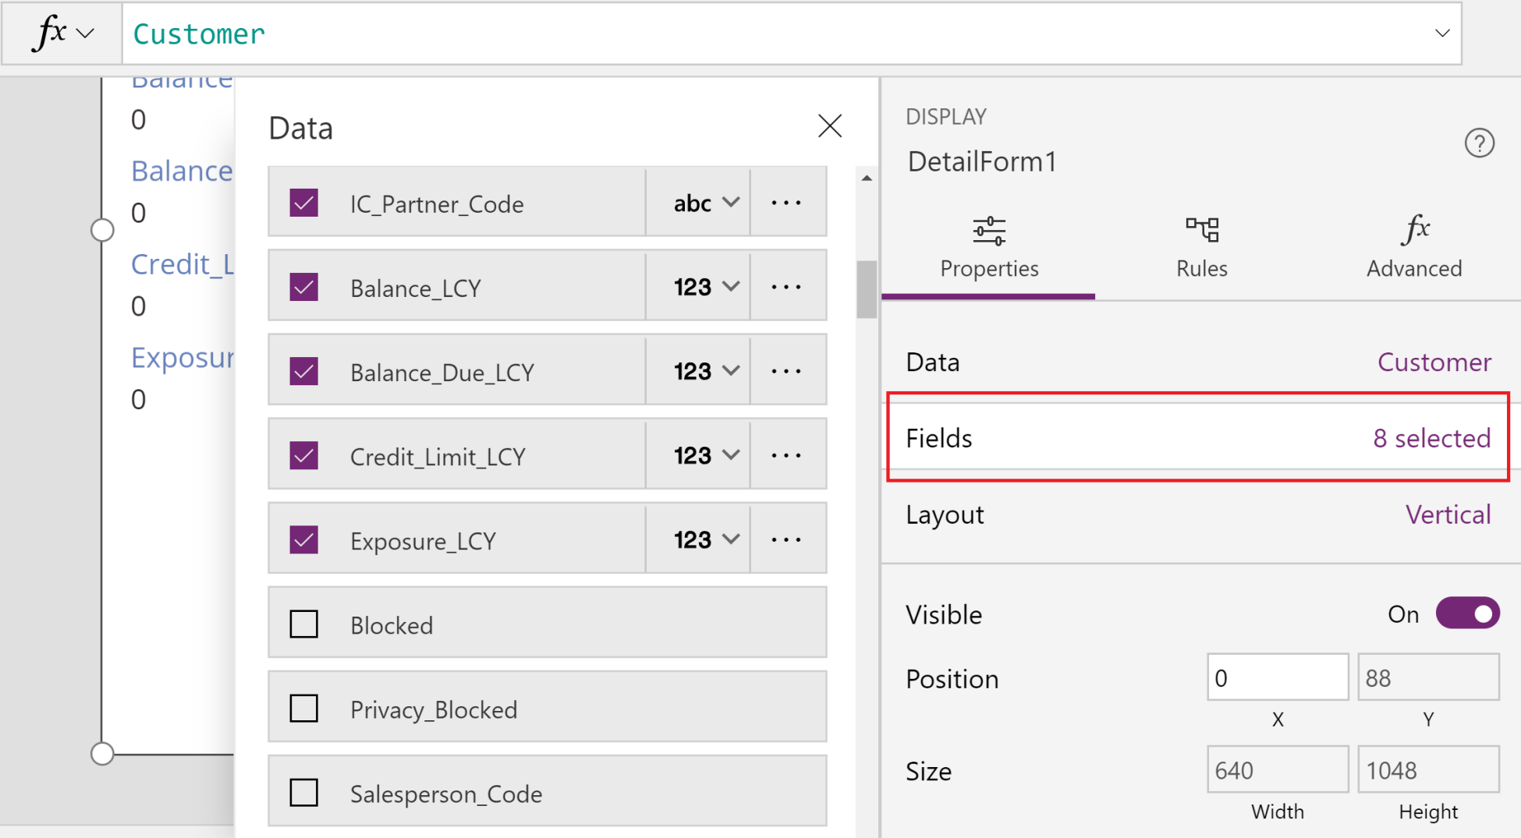The image size is (1521, 838).
Task: Enable the Salesperson_Code checkbox
Action: 303,793
